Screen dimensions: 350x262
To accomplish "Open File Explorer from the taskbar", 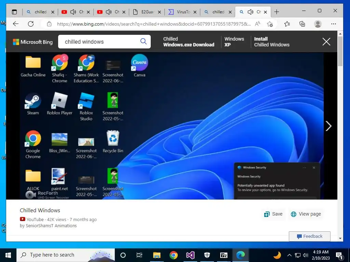I will click(x=157, y=255).
